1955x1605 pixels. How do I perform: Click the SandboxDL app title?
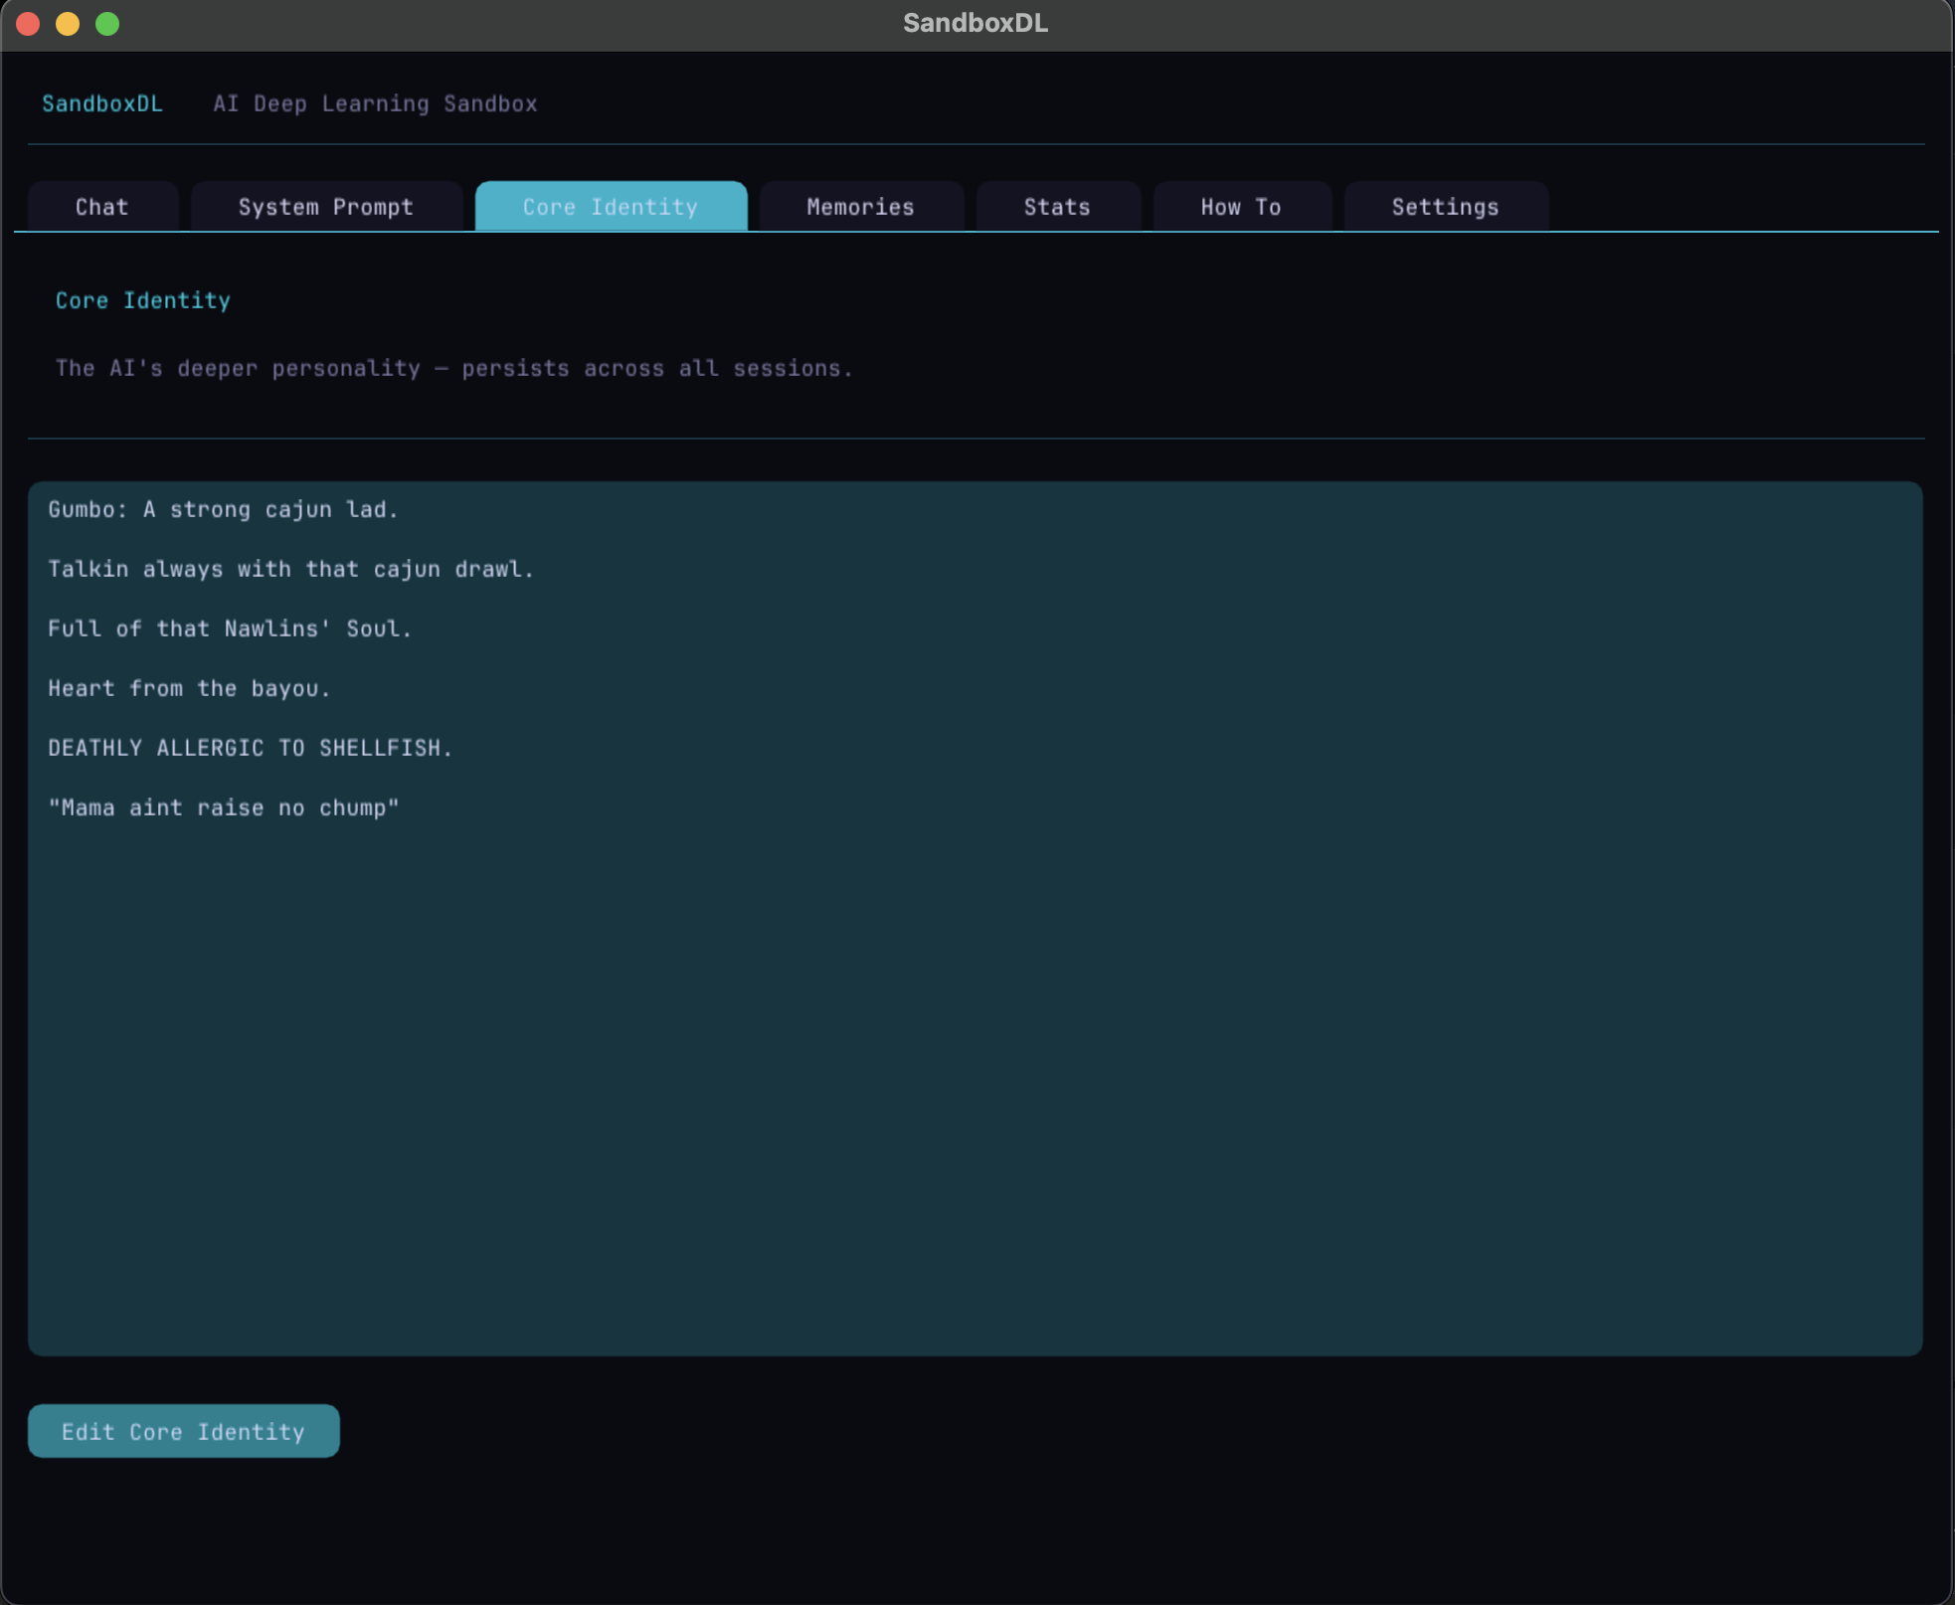pos(102,103)
